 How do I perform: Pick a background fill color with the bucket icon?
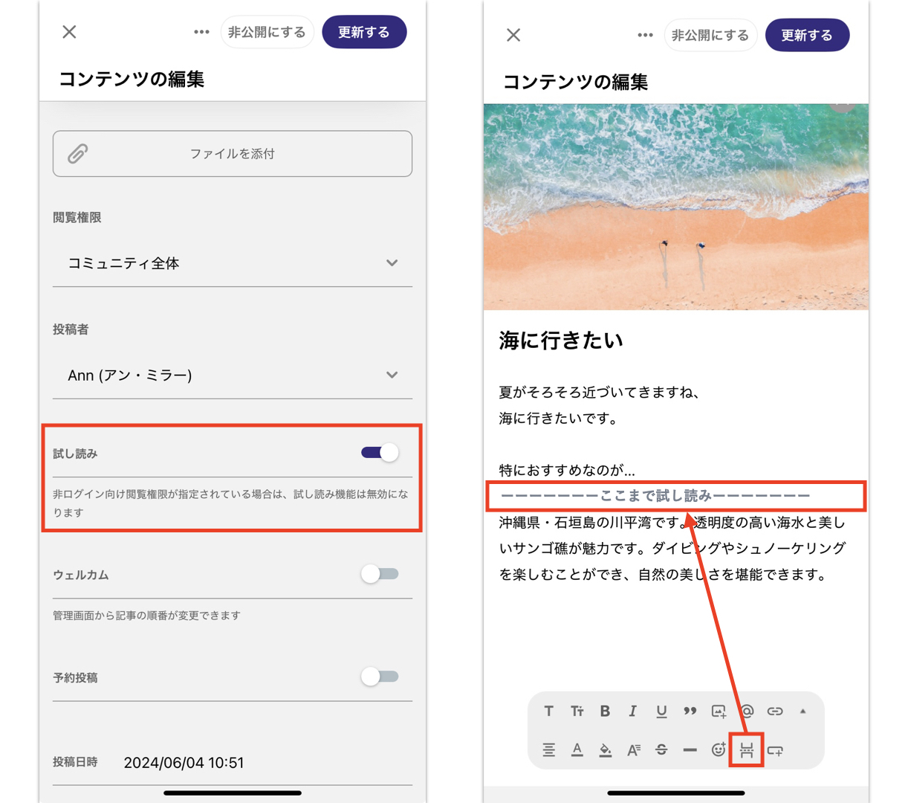click(605, 750)
